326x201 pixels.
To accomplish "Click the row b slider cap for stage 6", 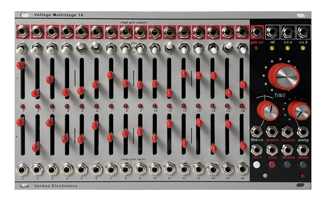I will click(95, 125).
